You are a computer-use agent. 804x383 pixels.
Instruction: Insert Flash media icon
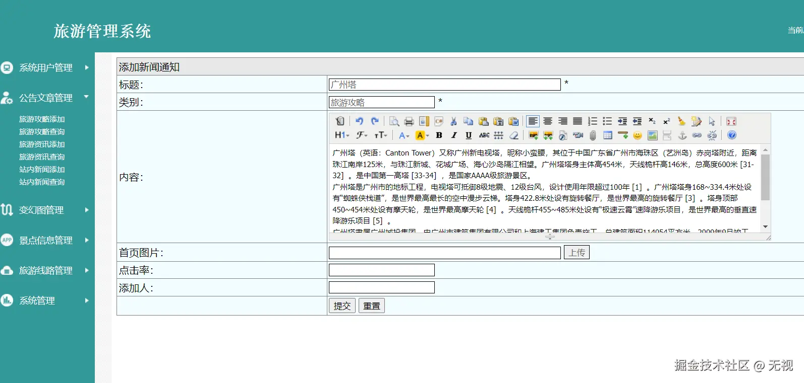[x=563, y=135]
